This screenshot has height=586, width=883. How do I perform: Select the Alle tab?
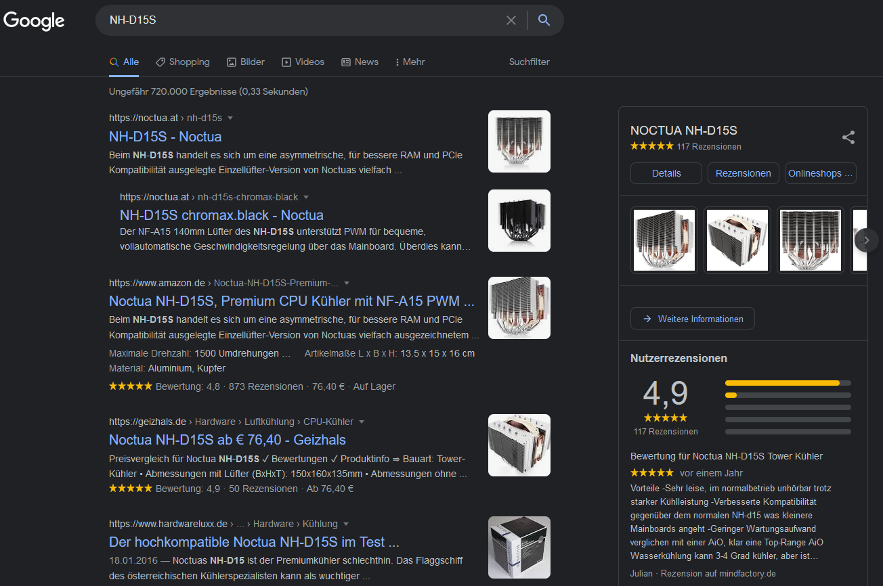(x=124, y=62)
